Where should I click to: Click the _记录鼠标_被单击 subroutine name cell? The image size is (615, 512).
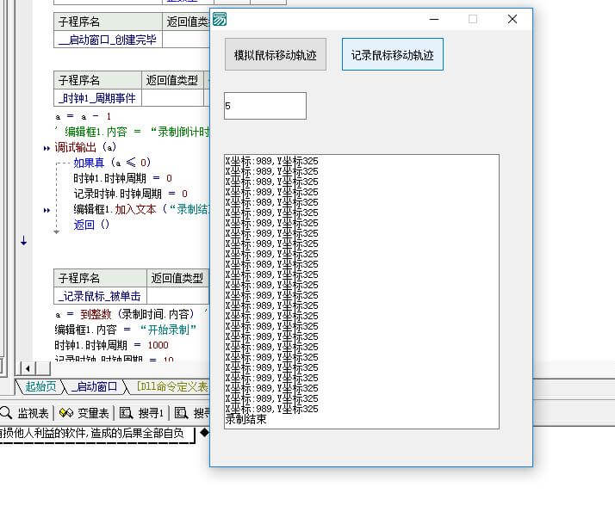(99, 296)
